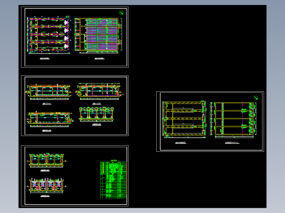Click the title above the green table
This screenshot has height=213, width=285.
114,161
